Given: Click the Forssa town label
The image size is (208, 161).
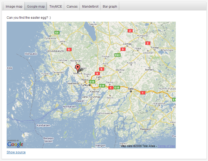Looking at the screenshot, I should point(155,48).
